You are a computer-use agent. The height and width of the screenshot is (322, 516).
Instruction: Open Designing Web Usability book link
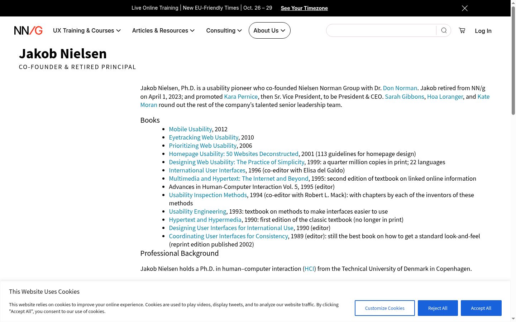coord(236,162)
